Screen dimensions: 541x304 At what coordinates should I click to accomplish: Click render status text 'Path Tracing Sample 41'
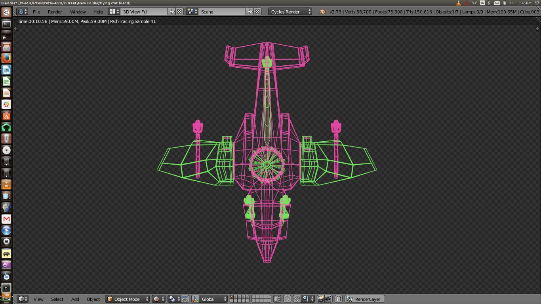pyautogui.click(x=133, y=21)
